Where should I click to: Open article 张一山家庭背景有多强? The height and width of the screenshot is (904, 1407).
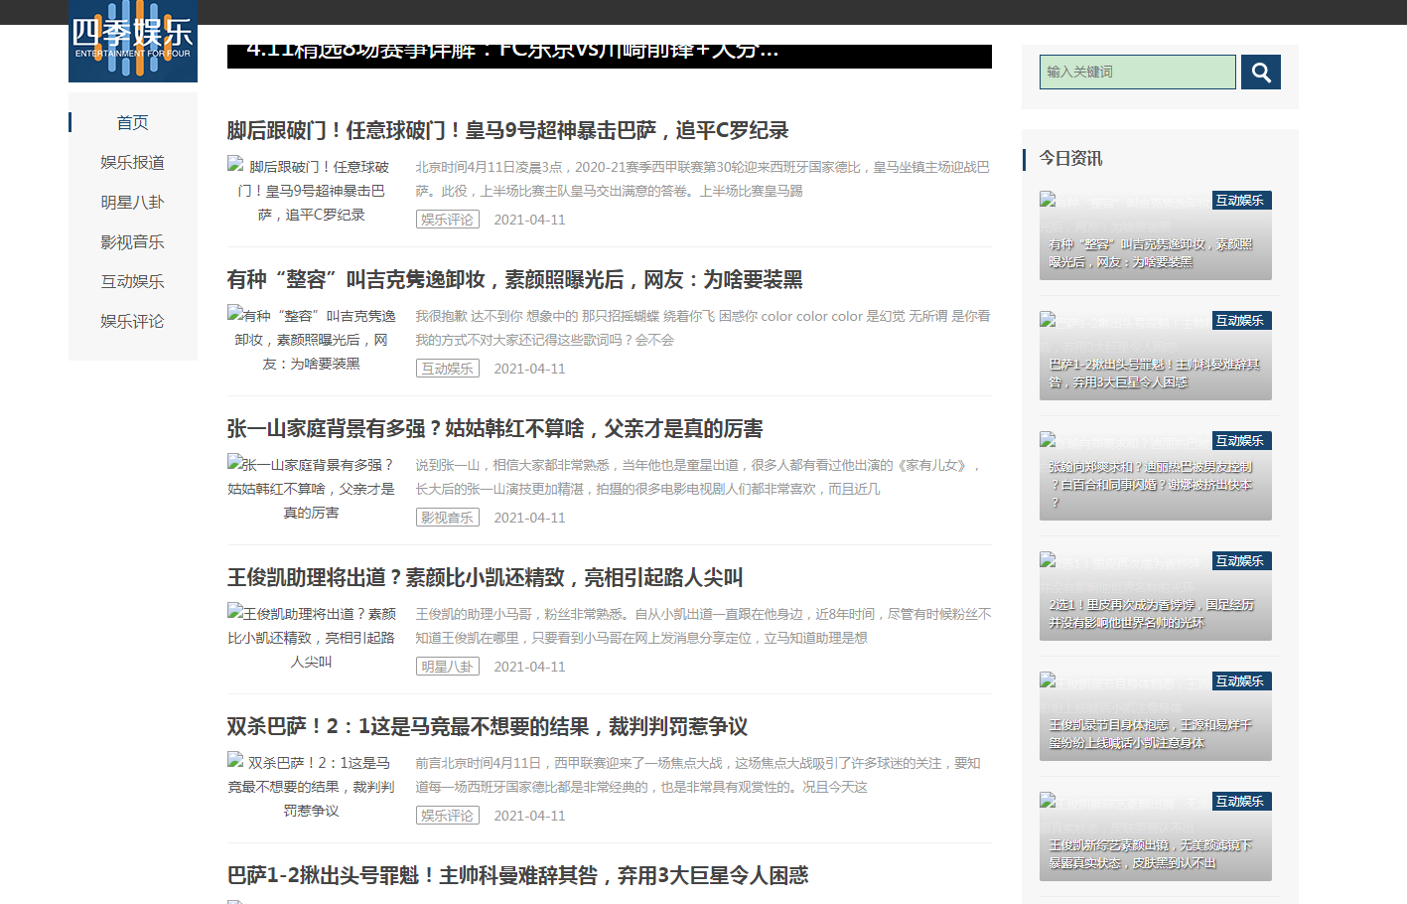(494, 428)
